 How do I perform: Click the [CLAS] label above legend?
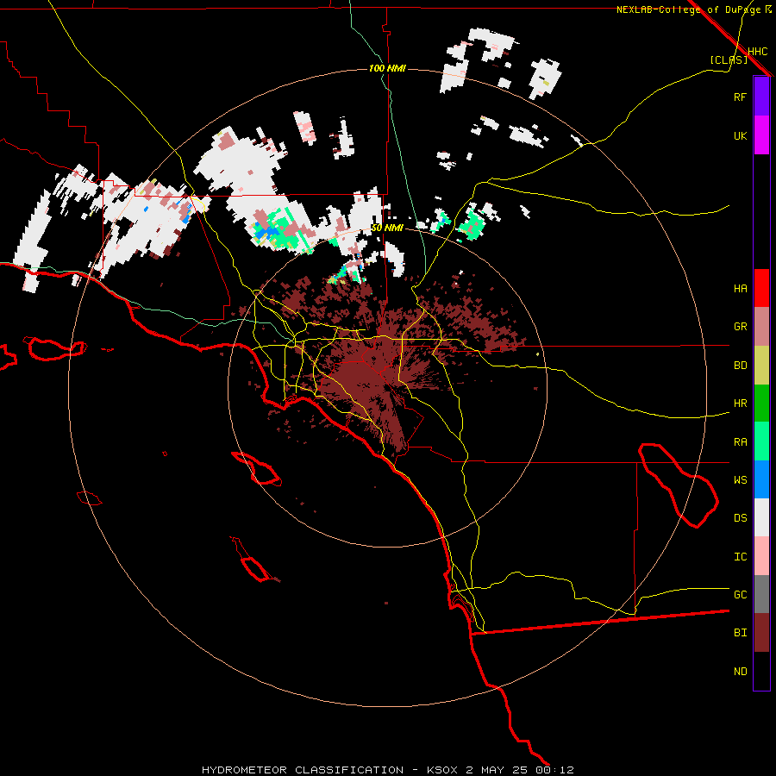click(x=729, y=59)
